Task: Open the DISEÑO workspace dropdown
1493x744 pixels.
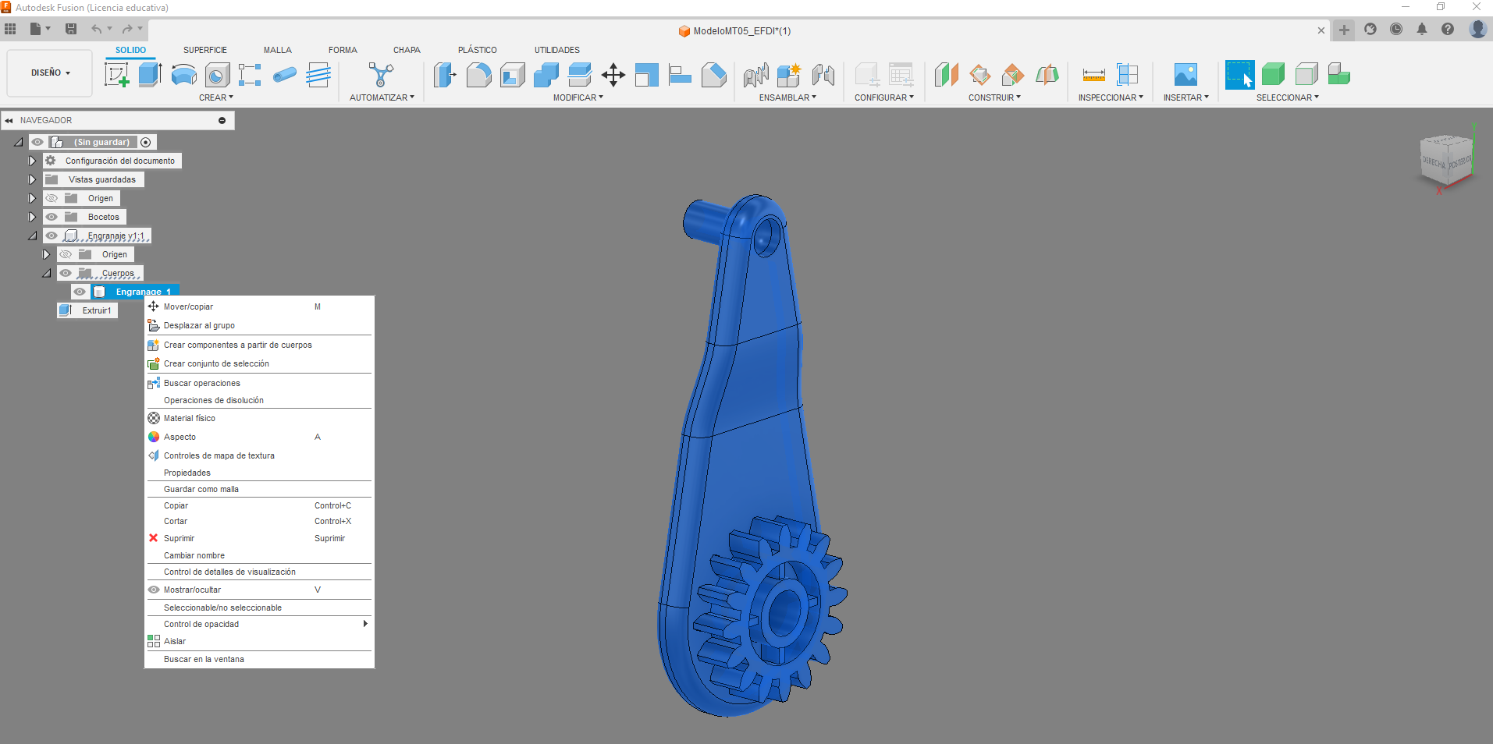Action: (x=50, y=73)
